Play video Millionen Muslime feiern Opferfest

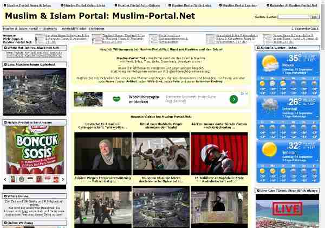coord(161,207)
